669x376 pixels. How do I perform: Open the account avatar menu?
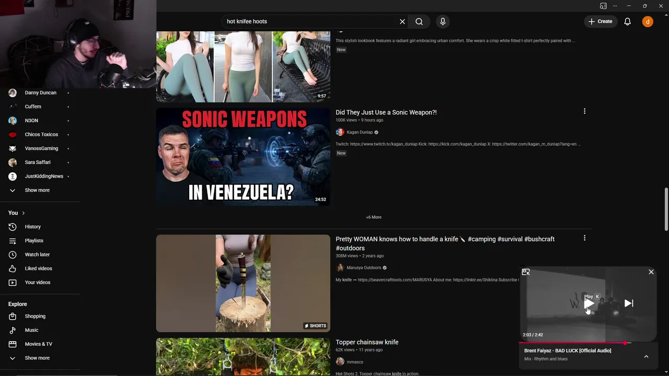pyautogui.click(x=648, y=21)
